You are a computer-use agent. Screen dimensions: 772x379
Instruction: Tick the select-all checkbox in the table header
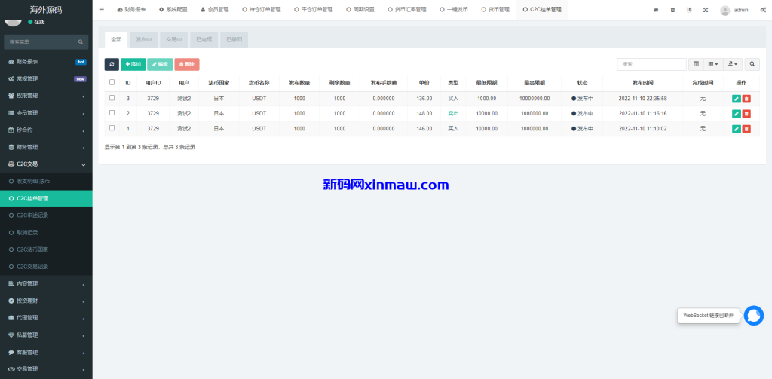click(x=112, y=82)
